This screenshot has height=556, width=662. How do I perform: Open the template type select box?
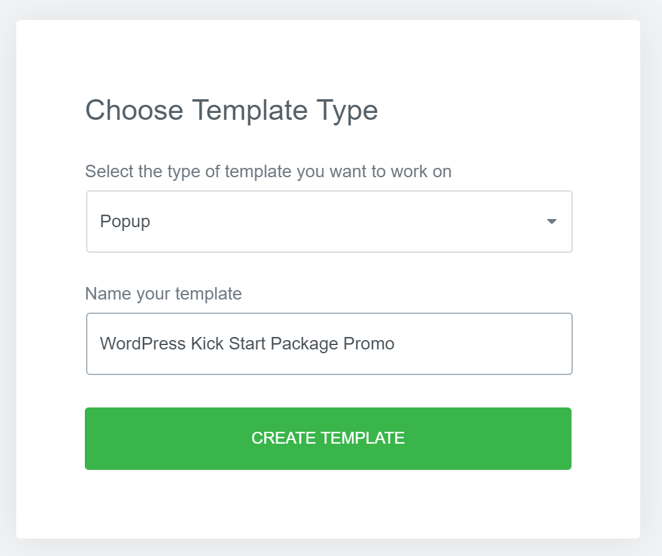click(329, 222)
